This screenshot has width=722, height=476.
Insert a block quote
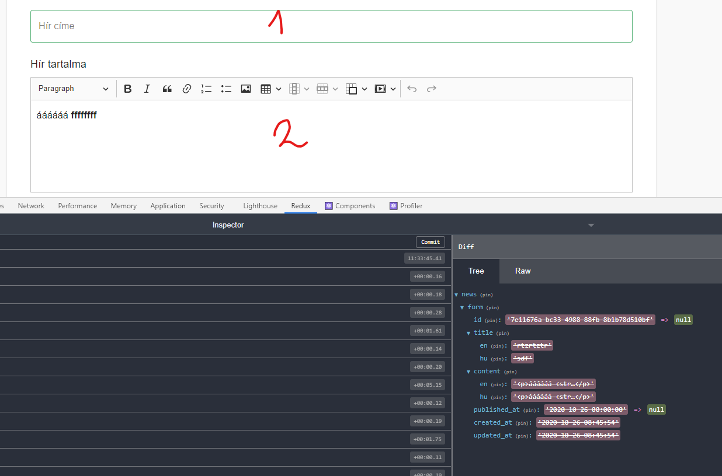(167, 89)
